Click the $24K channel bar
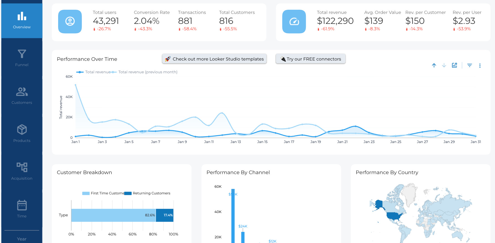The image size is (495, 243). pos(243,237)
